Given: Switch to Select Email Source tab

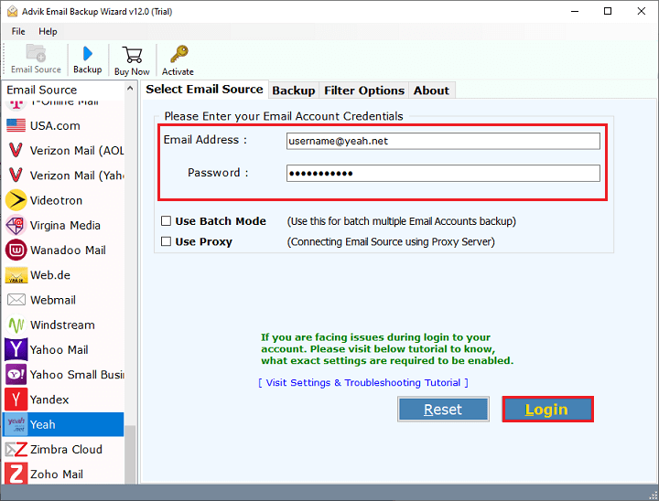Looking at the screenshot, I should click(204, 90).
